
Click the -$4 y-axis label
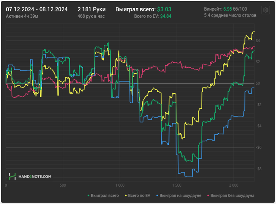tap(258, 126)
